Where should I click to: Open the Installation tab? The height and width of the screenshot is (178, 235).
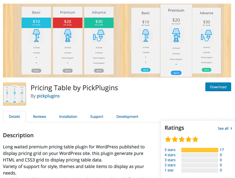tap(68, 116)
